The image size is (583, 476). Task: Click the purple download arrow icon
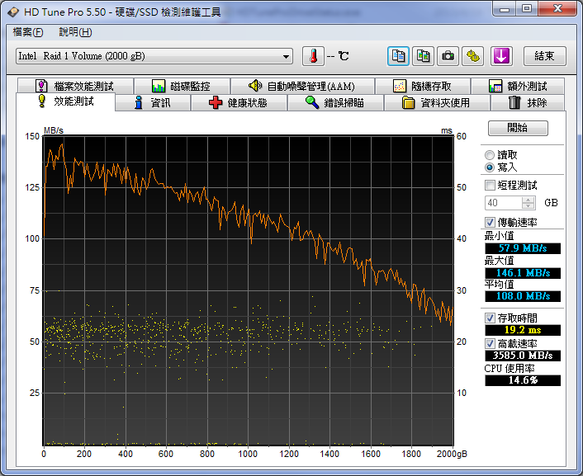point(501,56)
